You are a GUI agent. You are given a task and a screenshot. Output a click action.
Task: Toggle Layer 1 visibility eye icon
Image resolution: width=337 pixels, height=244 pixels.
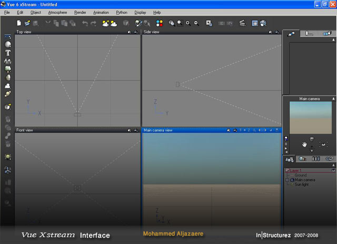[x=333, y=170]
